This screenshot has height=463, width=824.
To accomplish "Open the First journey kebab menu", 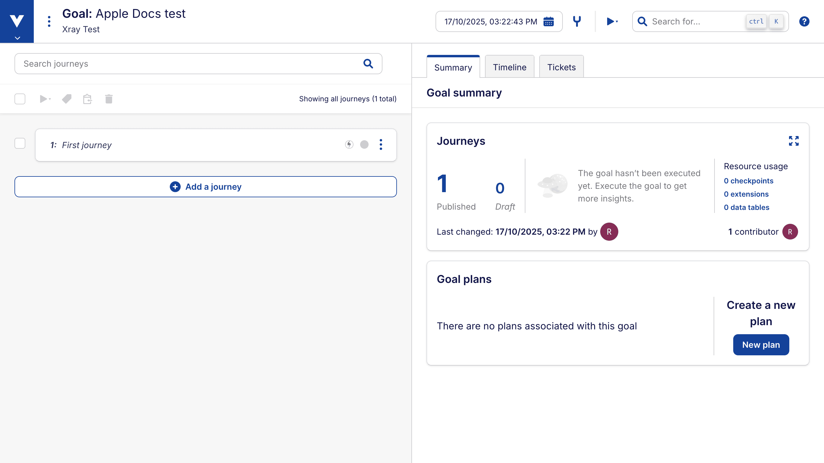I will coord(381,144).
